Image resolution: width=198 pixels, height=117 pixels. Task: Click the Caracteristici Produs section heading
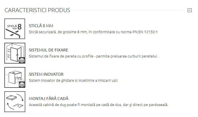[x=38, y=10]
